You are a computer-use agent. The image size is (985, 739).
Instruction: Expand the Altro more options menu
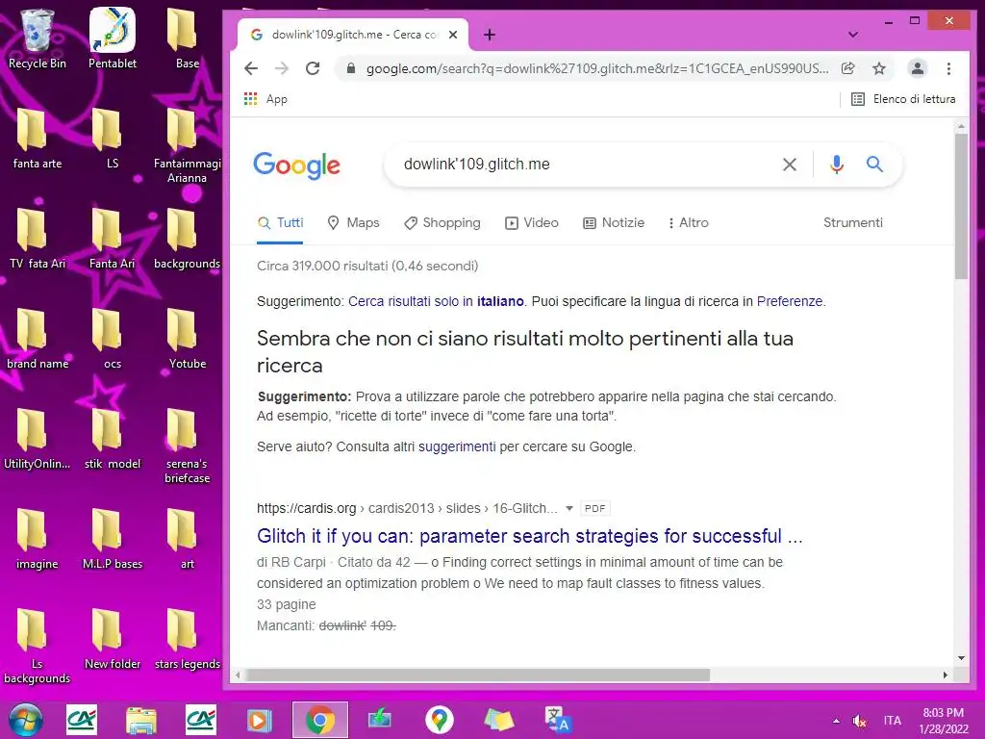[x=689, y=223]
